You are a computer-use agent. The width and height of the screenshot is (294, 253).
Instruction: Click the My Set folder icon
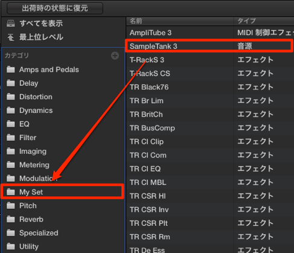11,192
